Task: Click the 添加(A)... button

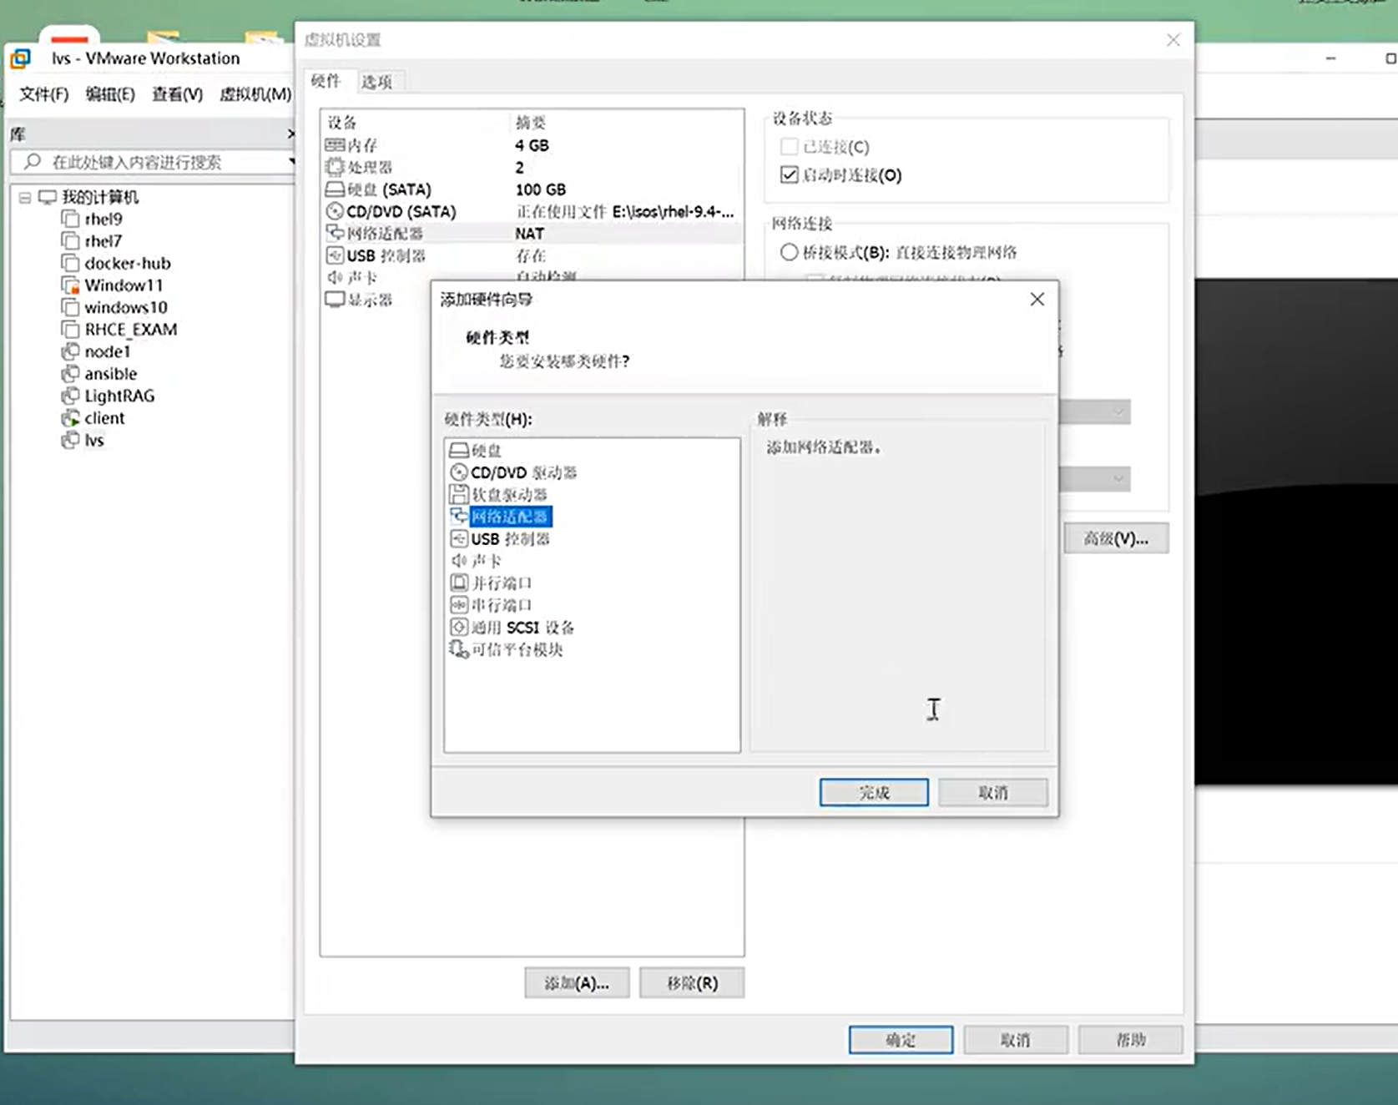Action: [x=577, y=983]
